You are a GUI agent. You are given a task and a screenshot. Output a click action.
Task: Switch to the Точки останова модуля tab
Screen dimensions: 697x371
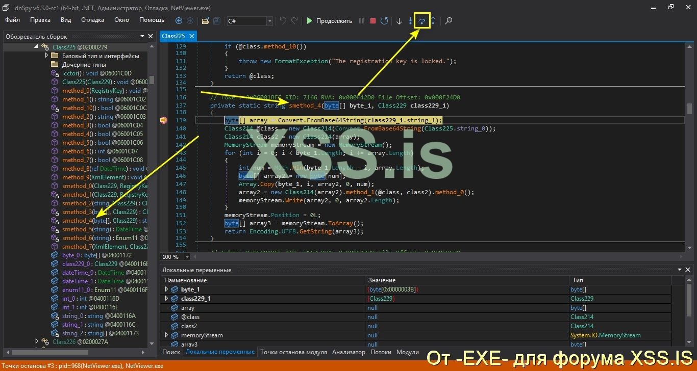pos(293,352)
